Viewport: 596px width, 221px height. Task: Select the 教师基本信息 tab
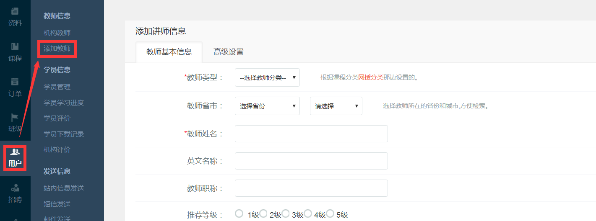169,52
